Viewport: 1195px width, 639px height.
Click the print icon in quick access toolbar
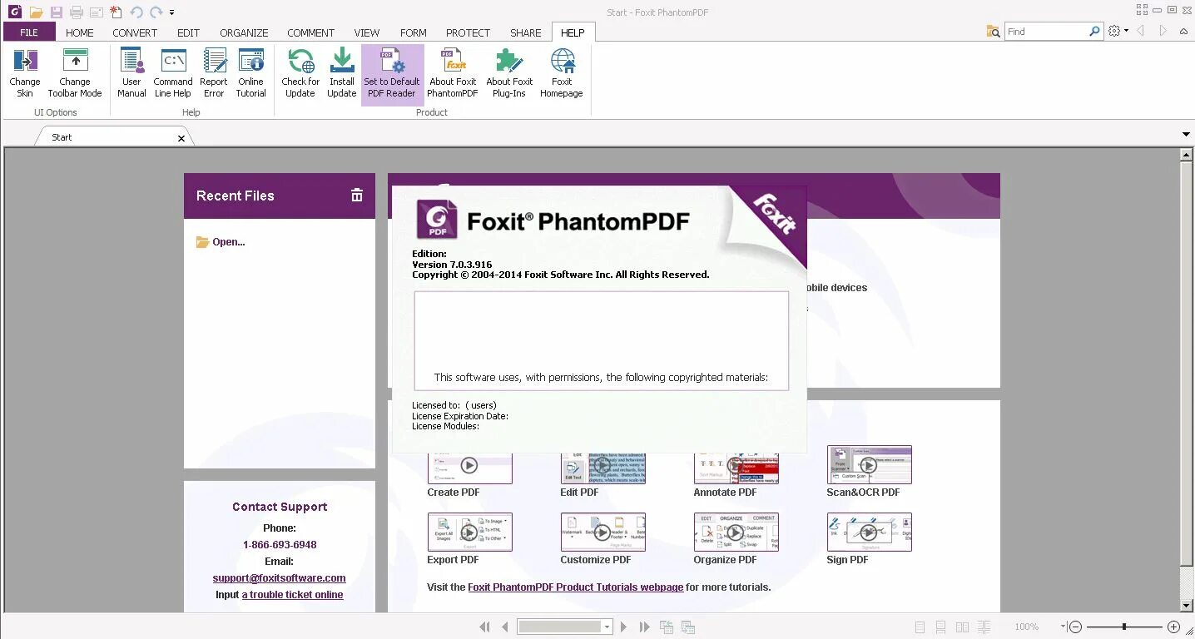pyautogui.click(x=77, y=12)
